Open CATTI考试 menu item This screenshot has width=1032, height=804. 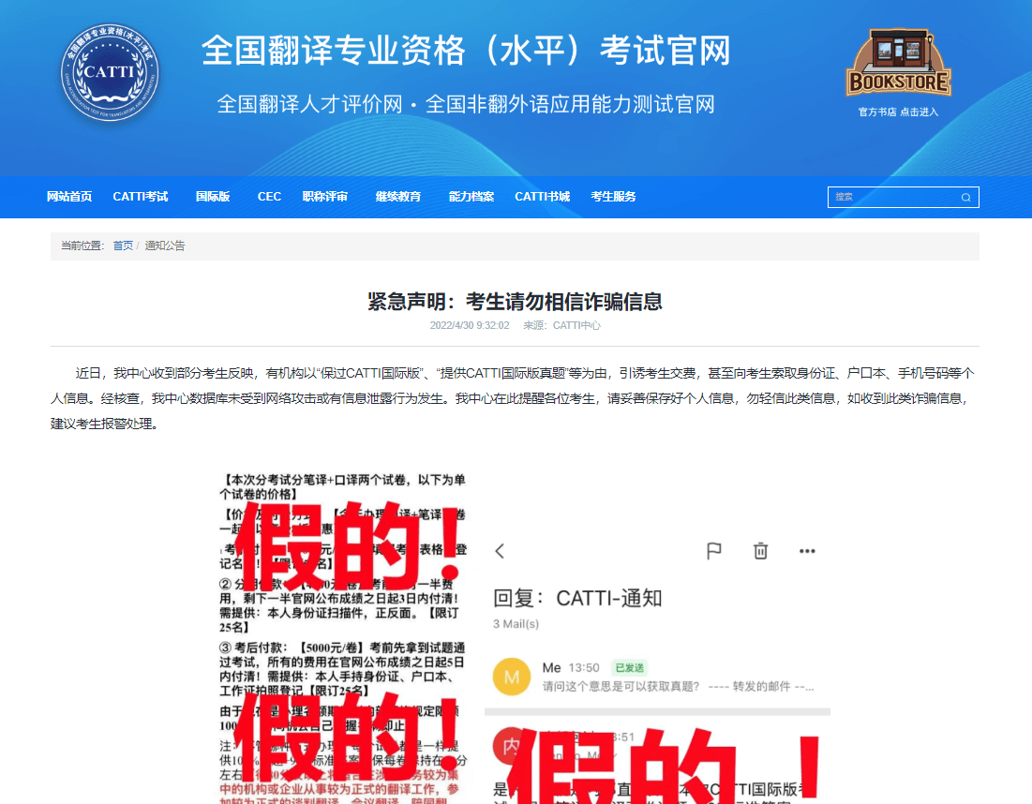(x=141, y=197)
